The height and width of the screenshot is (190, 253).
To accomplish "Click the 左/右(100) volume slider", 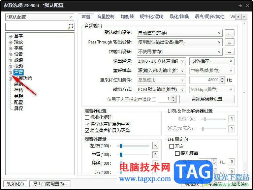I will pos(133,146).
